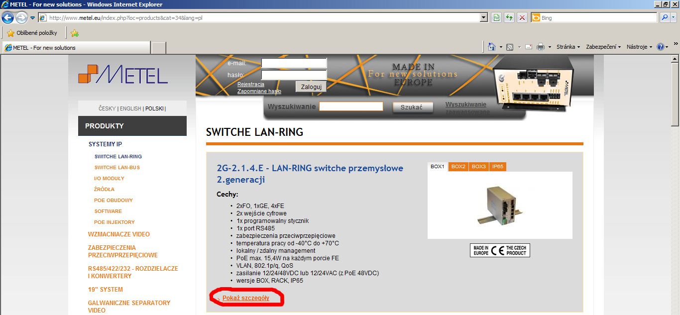Select the IP65 image tab
This screenshot has height=315, width=680.
(498, 167)
